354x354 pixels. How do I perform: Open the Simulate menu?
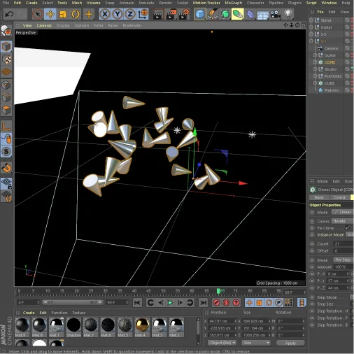[x=146, y=3]
